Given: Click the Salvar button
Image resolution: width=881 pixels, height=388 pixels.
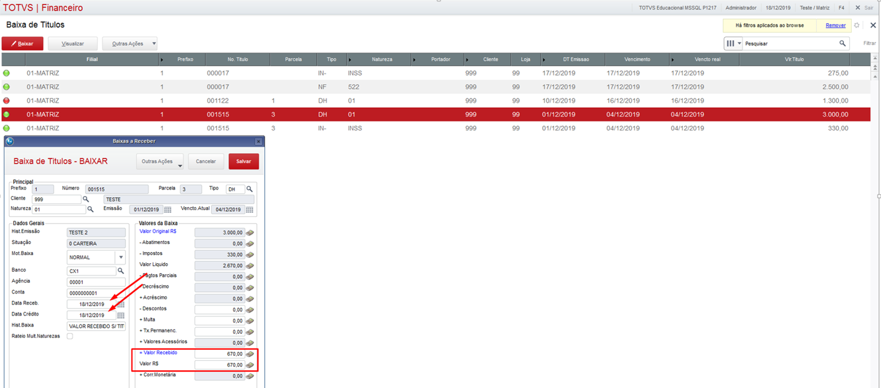Looking at the screenshot, I should 244,161.
